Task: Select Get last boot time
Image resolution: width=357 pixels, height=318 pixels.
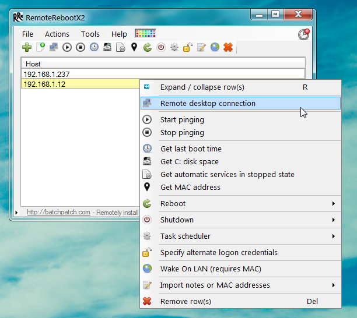Action: (190, 149)
